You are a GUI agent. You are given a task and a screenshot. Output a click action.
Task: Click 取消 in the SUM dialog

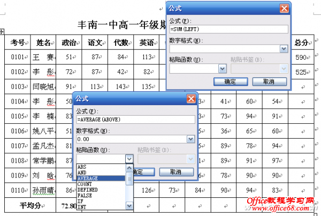point(270,82)
